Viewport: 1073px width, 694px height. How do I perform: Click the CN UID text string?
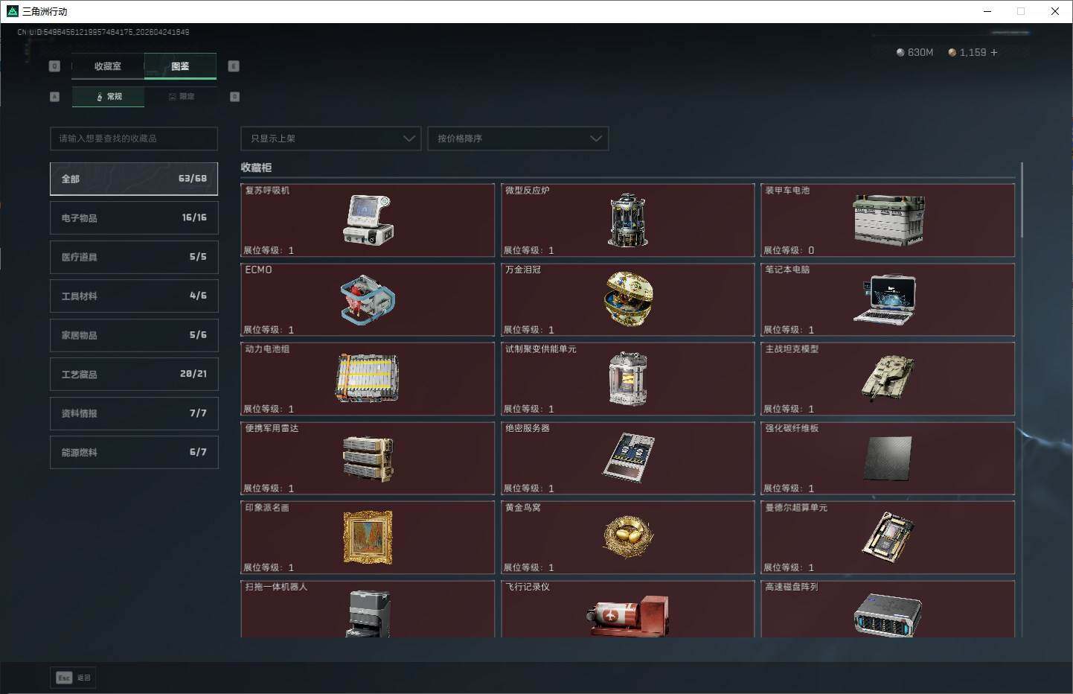103,32
